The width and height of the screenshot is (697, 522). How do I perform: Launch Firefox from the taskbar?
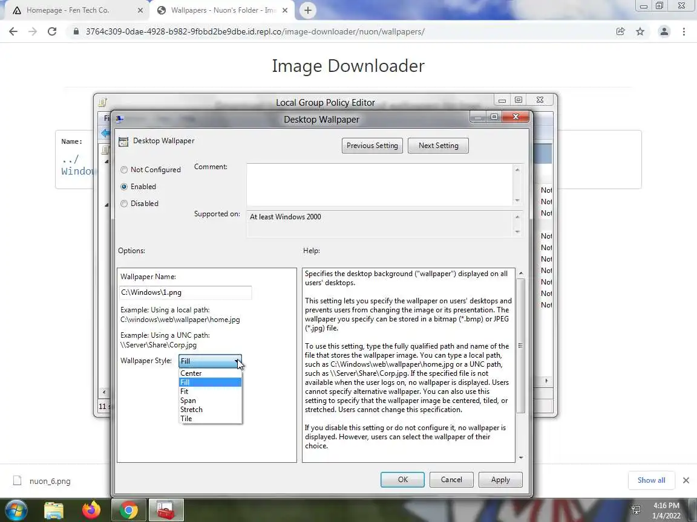click(x=91, y=511)
